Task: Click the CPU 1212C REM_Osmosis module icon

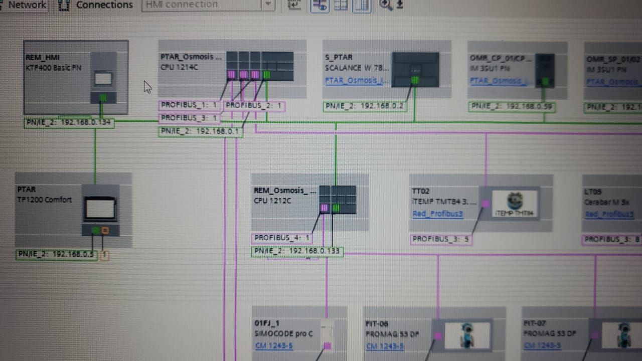Action: point(337,200)
